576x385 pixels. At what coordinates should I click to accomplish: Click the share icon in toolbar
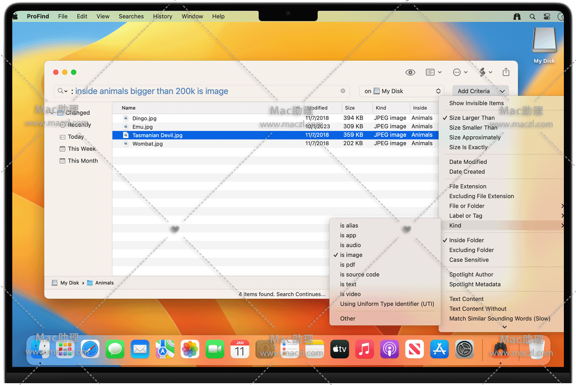(x=506, y=72)
